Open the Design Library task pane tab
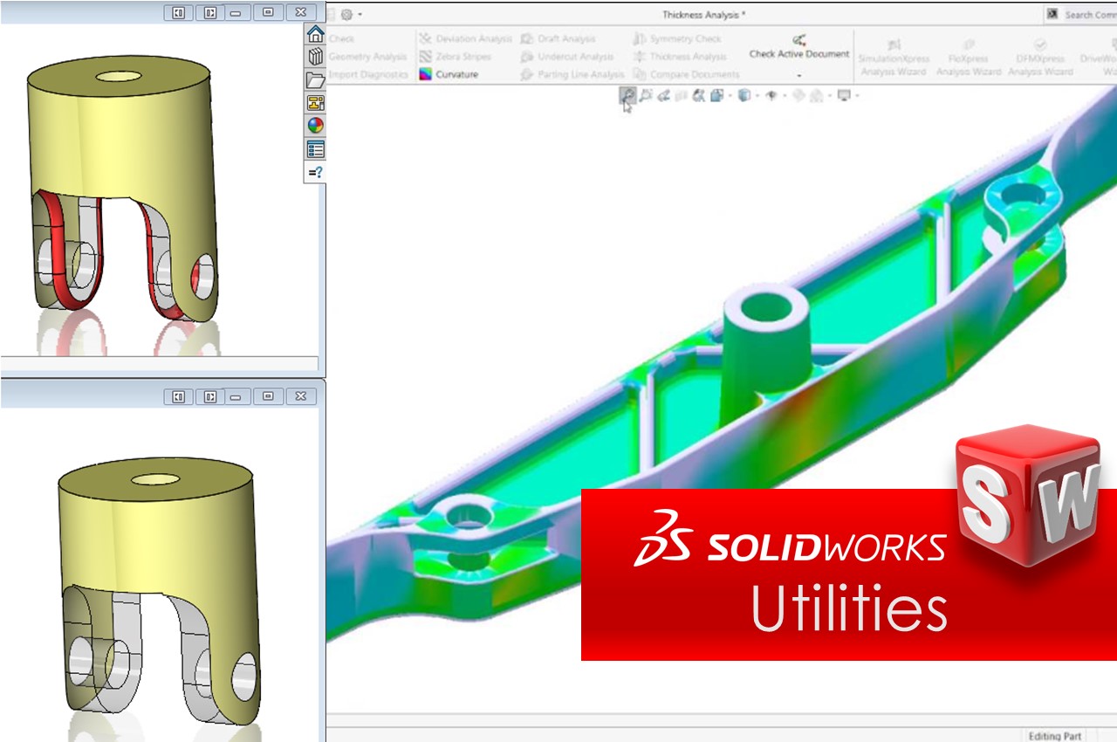Image resolution: width=1117 pixels, height=742 pixels. [x=316, y=58]
